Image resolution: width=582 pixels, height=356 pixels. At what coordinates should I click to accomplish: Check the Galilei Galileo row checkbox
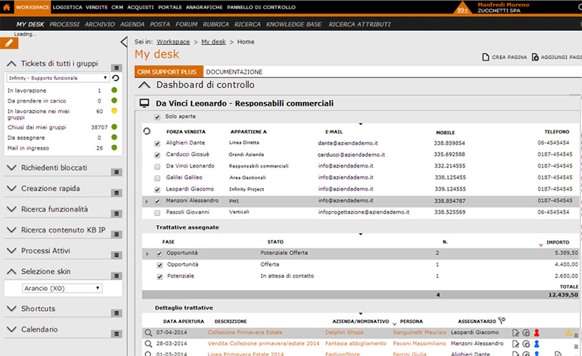point(157,177)
